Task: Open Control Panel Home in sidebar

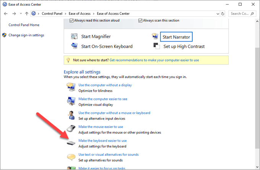Action: point(24,25)
